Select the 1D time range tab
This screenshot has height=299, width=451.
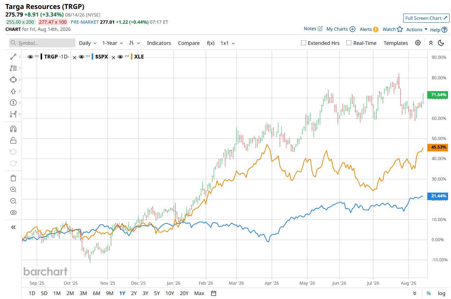click(32, 293)
